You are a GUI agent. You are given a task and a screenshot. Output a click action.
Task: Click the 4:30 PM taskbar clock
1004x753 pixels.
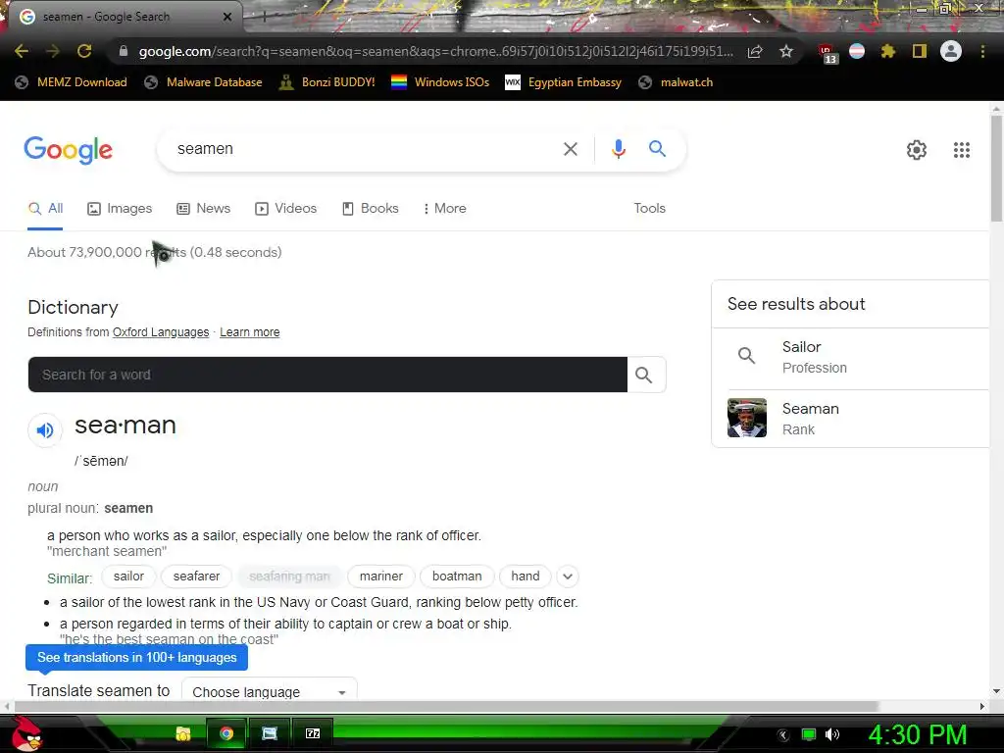tap(917, 734)
